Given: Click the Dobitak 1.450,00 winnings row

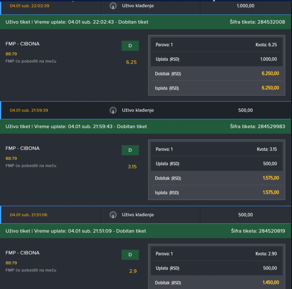Looking at the screenshot, I should click(216, 282).
